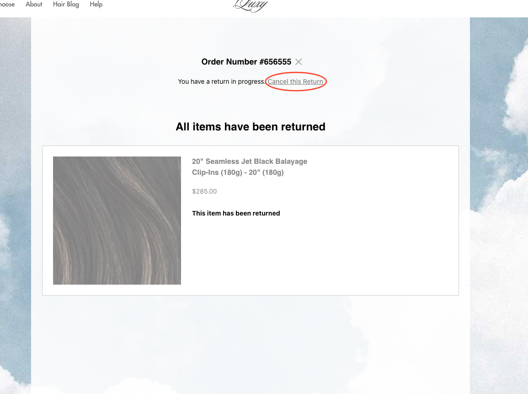
Task: Open the Help menu item
Action: click(x=96, y=4)
